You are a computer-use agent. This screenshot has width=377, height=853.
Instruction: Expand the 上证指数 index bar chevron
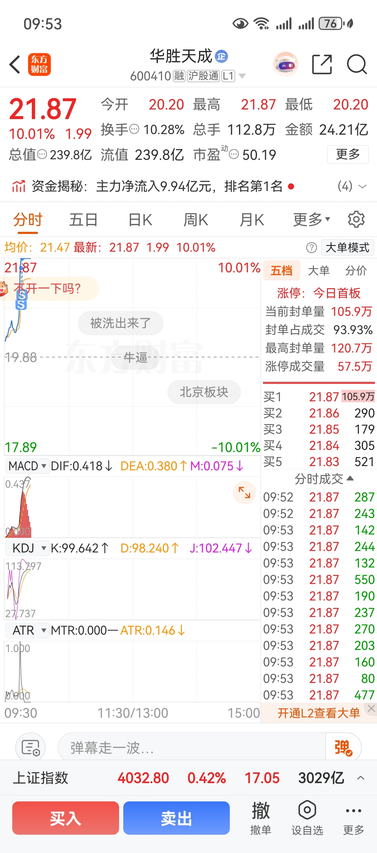[361, 778]
